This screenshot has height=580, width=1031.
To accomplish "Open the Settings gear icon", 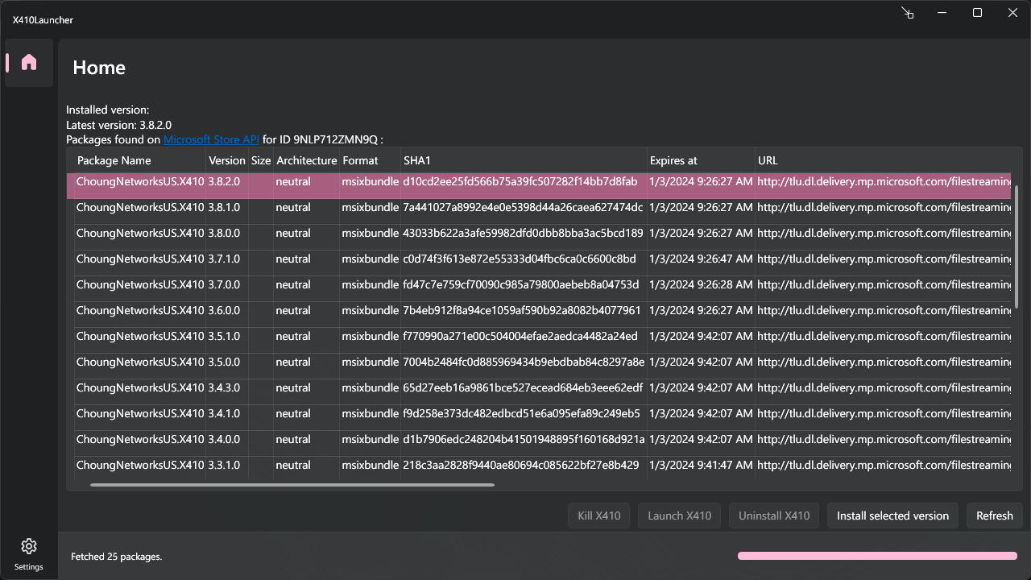I will click(x=29, y=546).
